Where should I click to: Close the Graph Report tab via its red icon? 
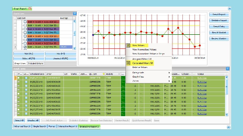[30, 9]
